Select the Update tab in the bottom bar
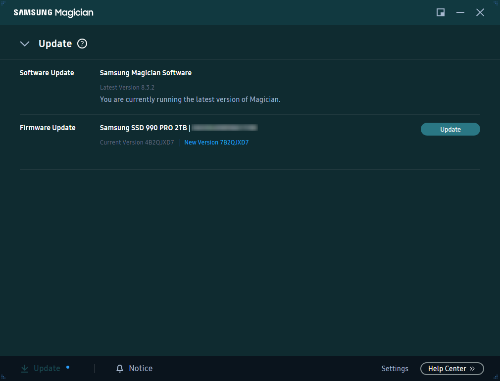The width and height of the screenshot is (500, 381). [47, 369]
